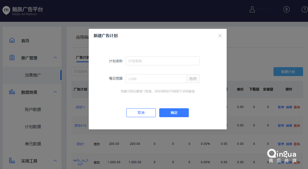Collapse the 数据效果 section chevron
Image resolution: width=308 pixels, height=169 pixels.
tap(55, 92)
